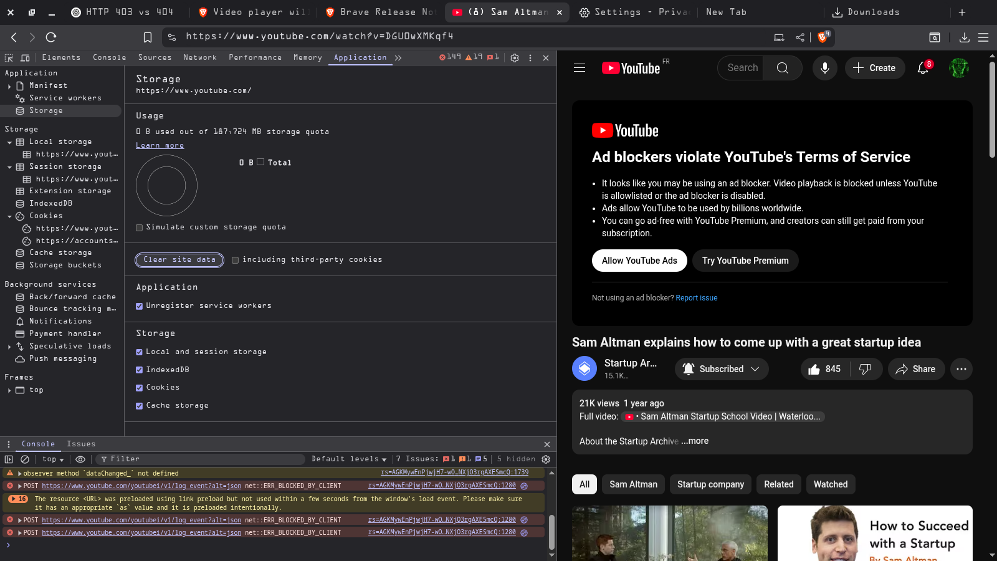Click the Create button on YouTube

[x=874, y=68]
